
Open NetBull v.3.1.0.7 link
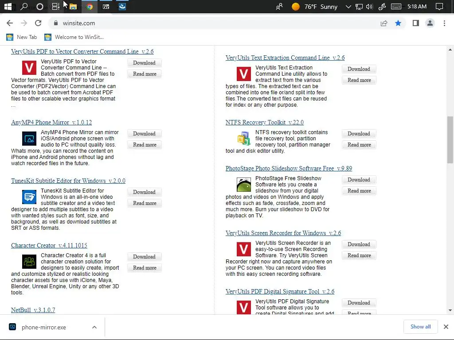click(33, 310)
